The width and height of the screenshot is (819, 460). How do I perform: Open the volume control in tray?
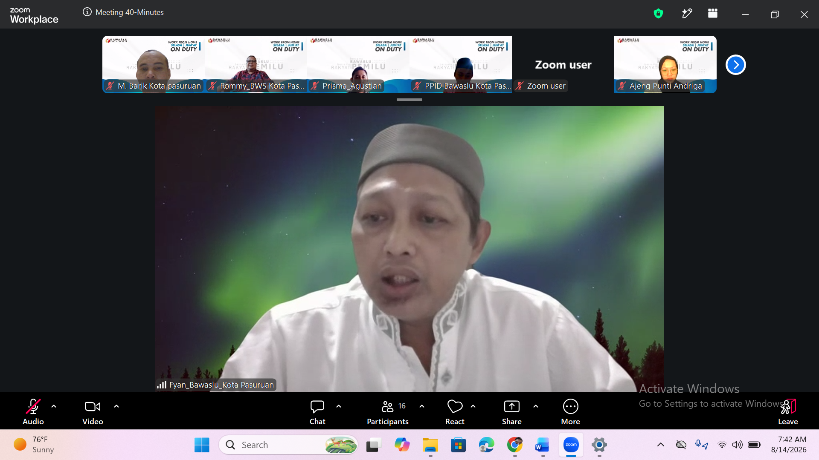[737, 445]
